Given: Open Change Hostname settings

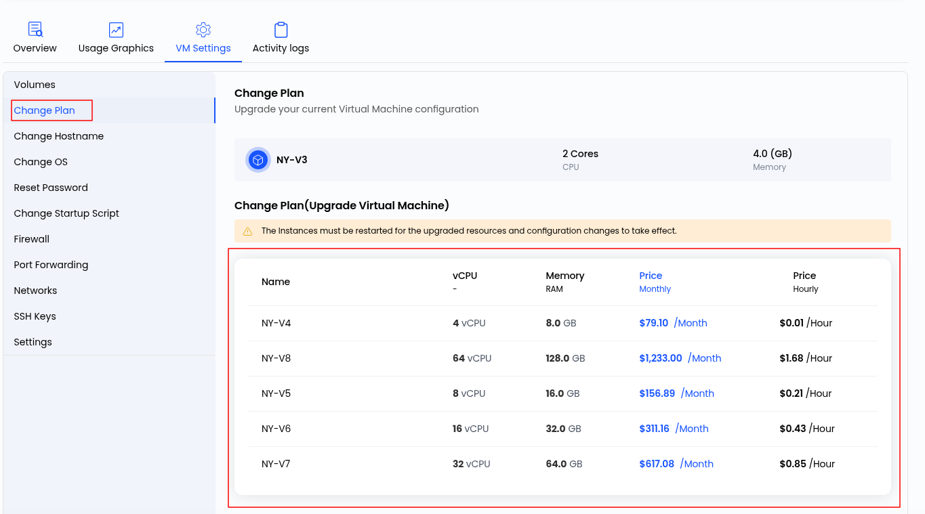Looking at the screenshot, I should (x=109, y=136).
